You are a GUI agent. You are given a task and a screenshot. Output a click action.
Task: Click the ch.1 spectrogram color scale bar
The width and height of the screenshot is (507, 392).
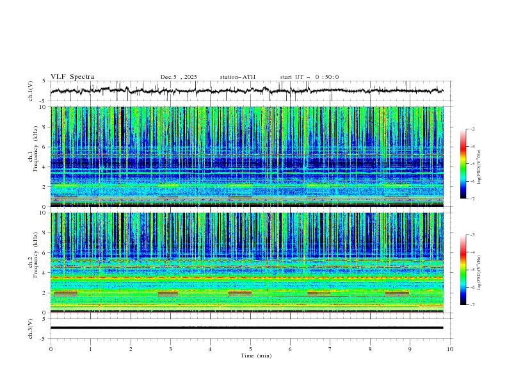(463, 164)
